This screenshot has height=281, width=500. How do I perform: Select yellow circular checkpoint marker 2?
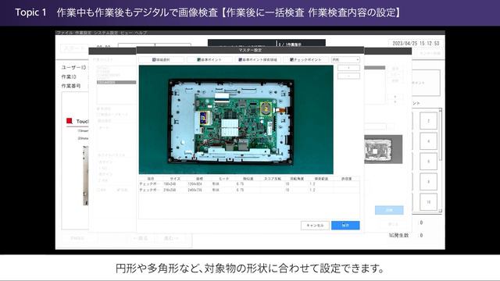(x=266, y=109)
